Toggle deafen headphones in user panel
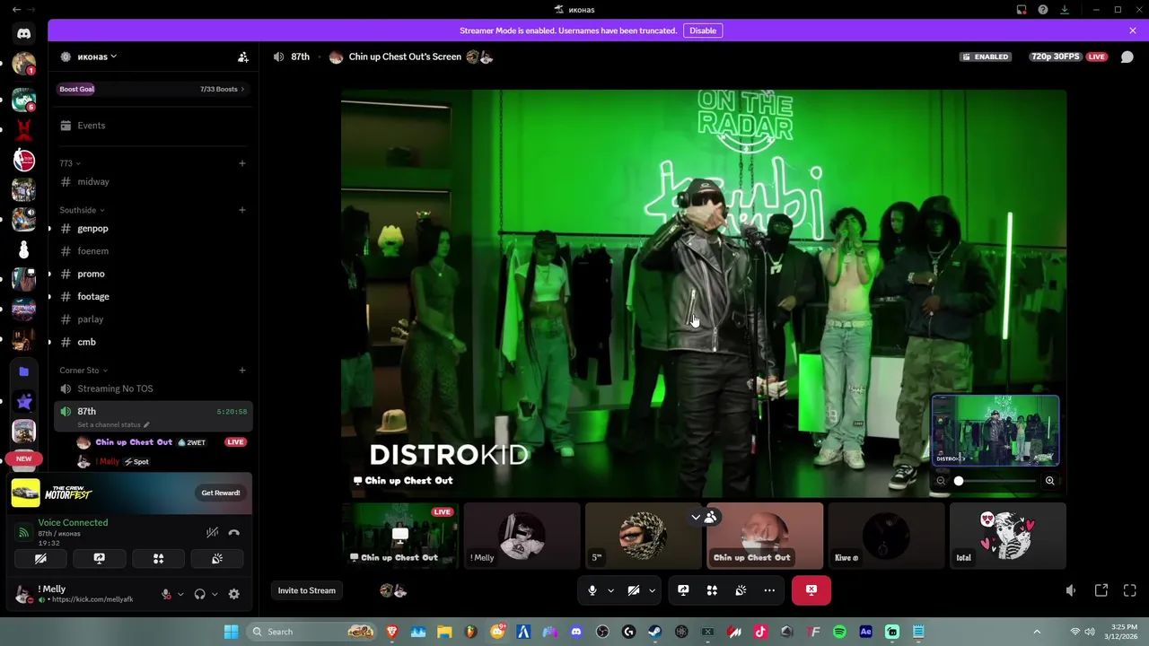The width and height of the screenshot is (1149, 646). coord(199,594)
